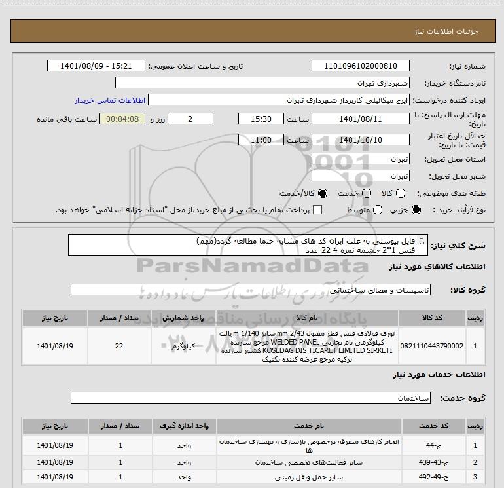Click the کد کالا column header
Image resolution: width=504 pixels, height=488 pixels.
coord(432,318)
